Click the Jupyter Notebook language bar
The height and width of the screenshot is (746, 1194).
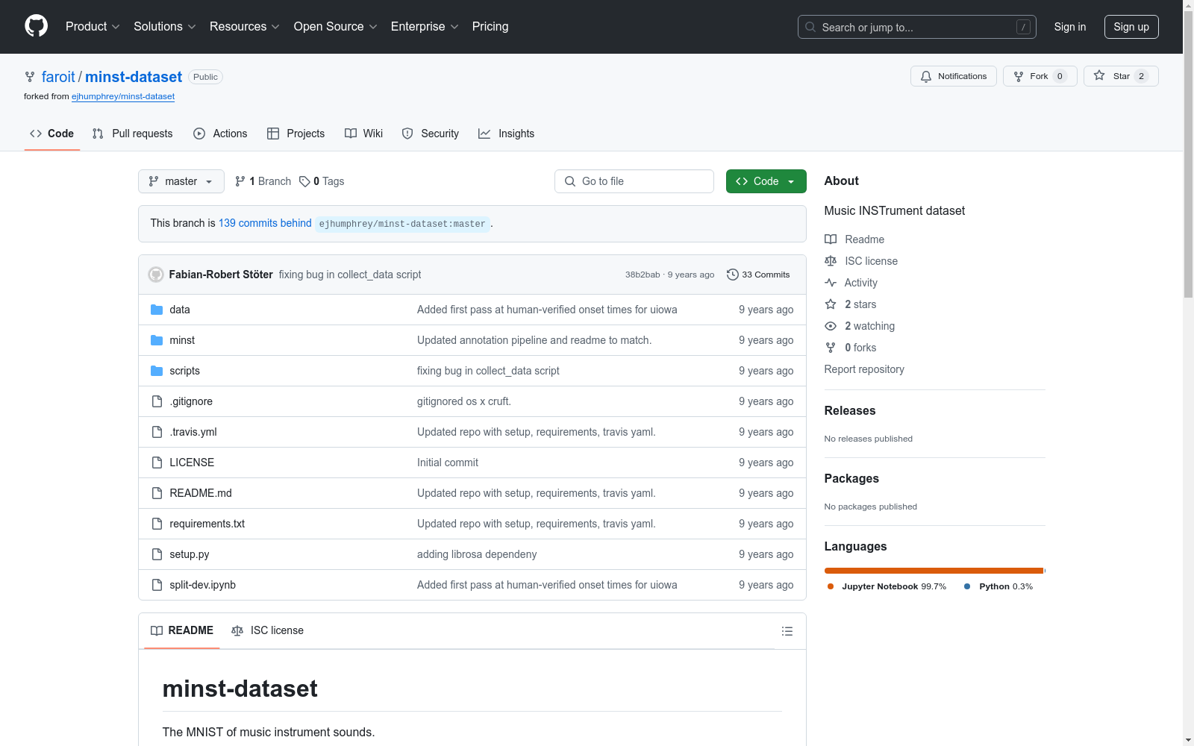pyautogui.click(x=934, y=571)
